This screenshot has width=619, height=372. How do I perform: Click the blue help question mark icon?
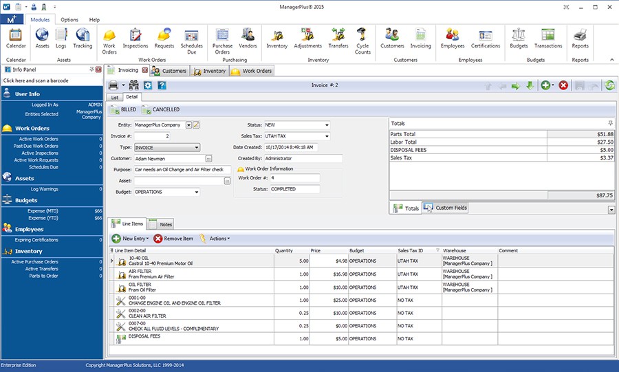tap(162, 85)
